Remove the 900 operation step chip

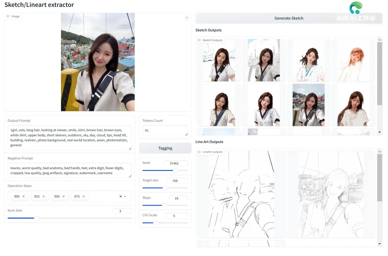coord(23,196)
